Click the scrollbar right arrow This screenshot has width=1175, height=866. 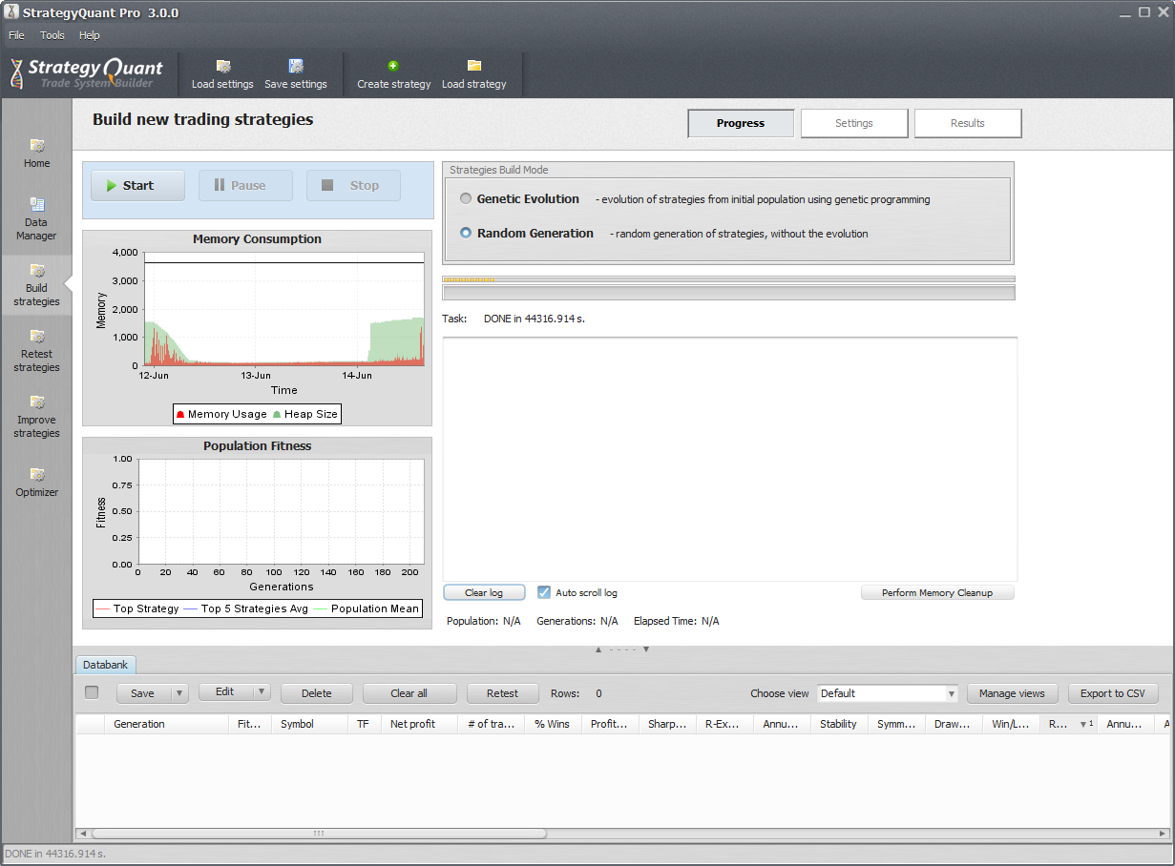[x=1163, y=834]
